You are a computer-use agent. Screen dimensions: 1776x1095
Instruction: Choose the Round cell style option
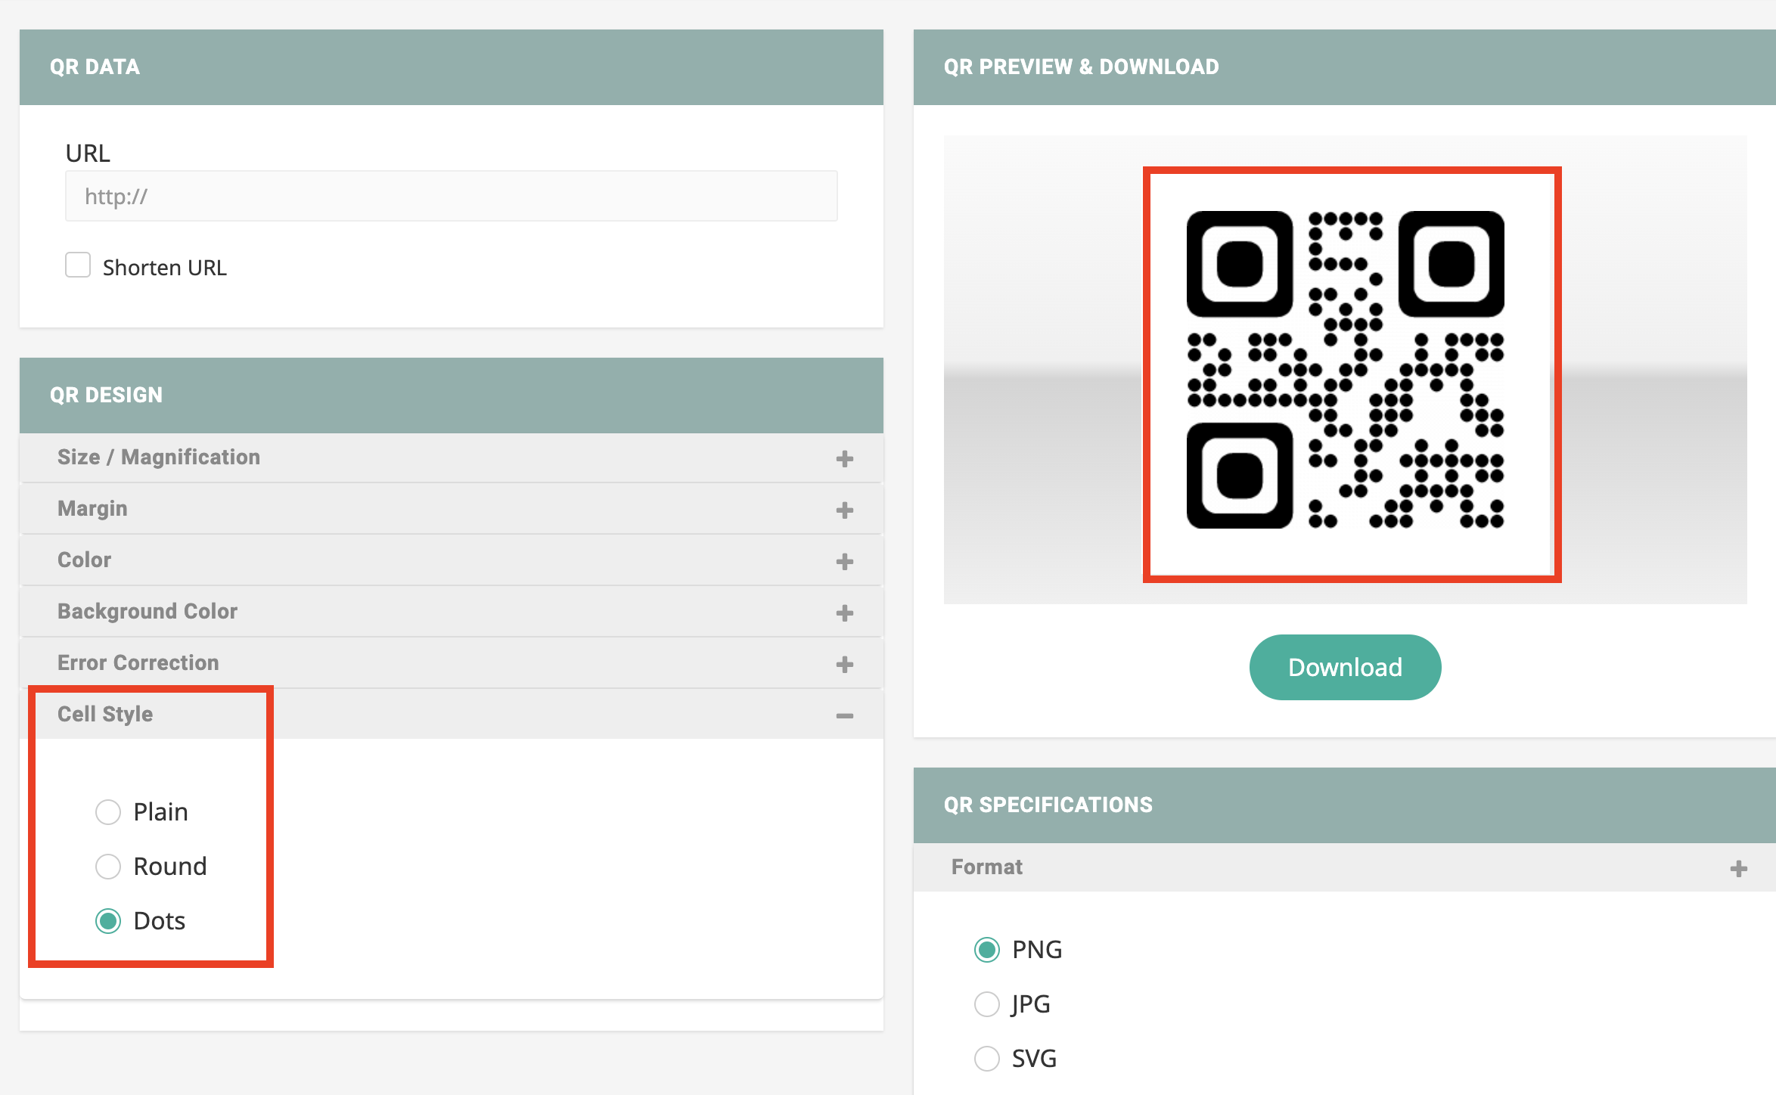[x=108, y=867]
